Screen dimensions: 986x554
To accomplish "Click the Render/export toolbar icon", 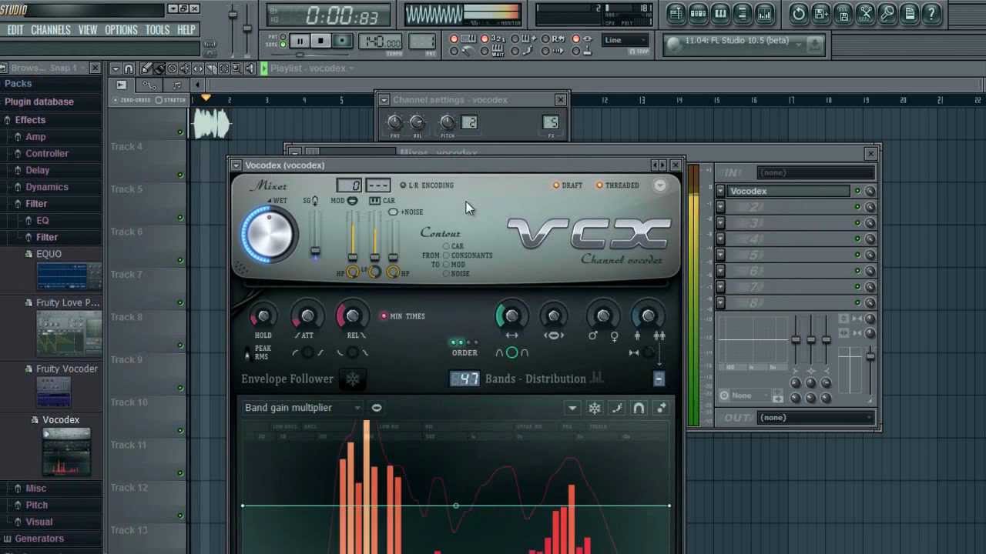I will coord(843,13).
